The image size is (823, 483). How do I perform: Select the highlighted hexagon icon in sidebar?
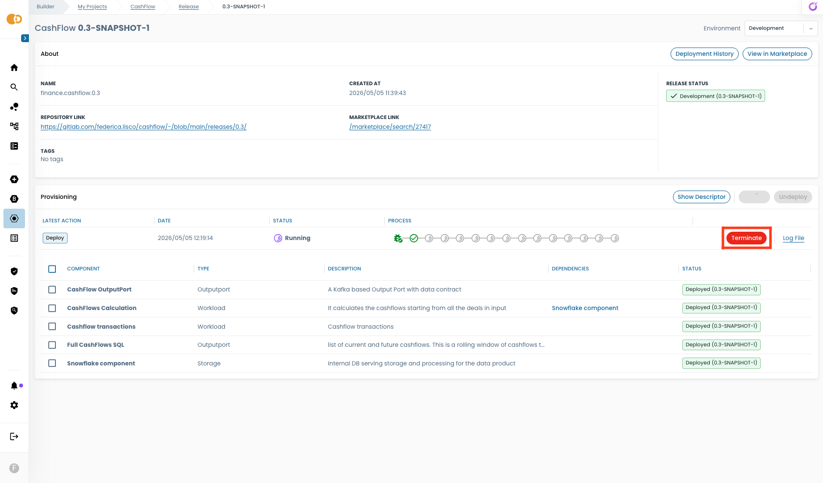14,218
